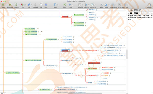Viewport: 153px width, 94px height.
Task: Open the Map Roll-up toolbar item
Action: (92, 5)
